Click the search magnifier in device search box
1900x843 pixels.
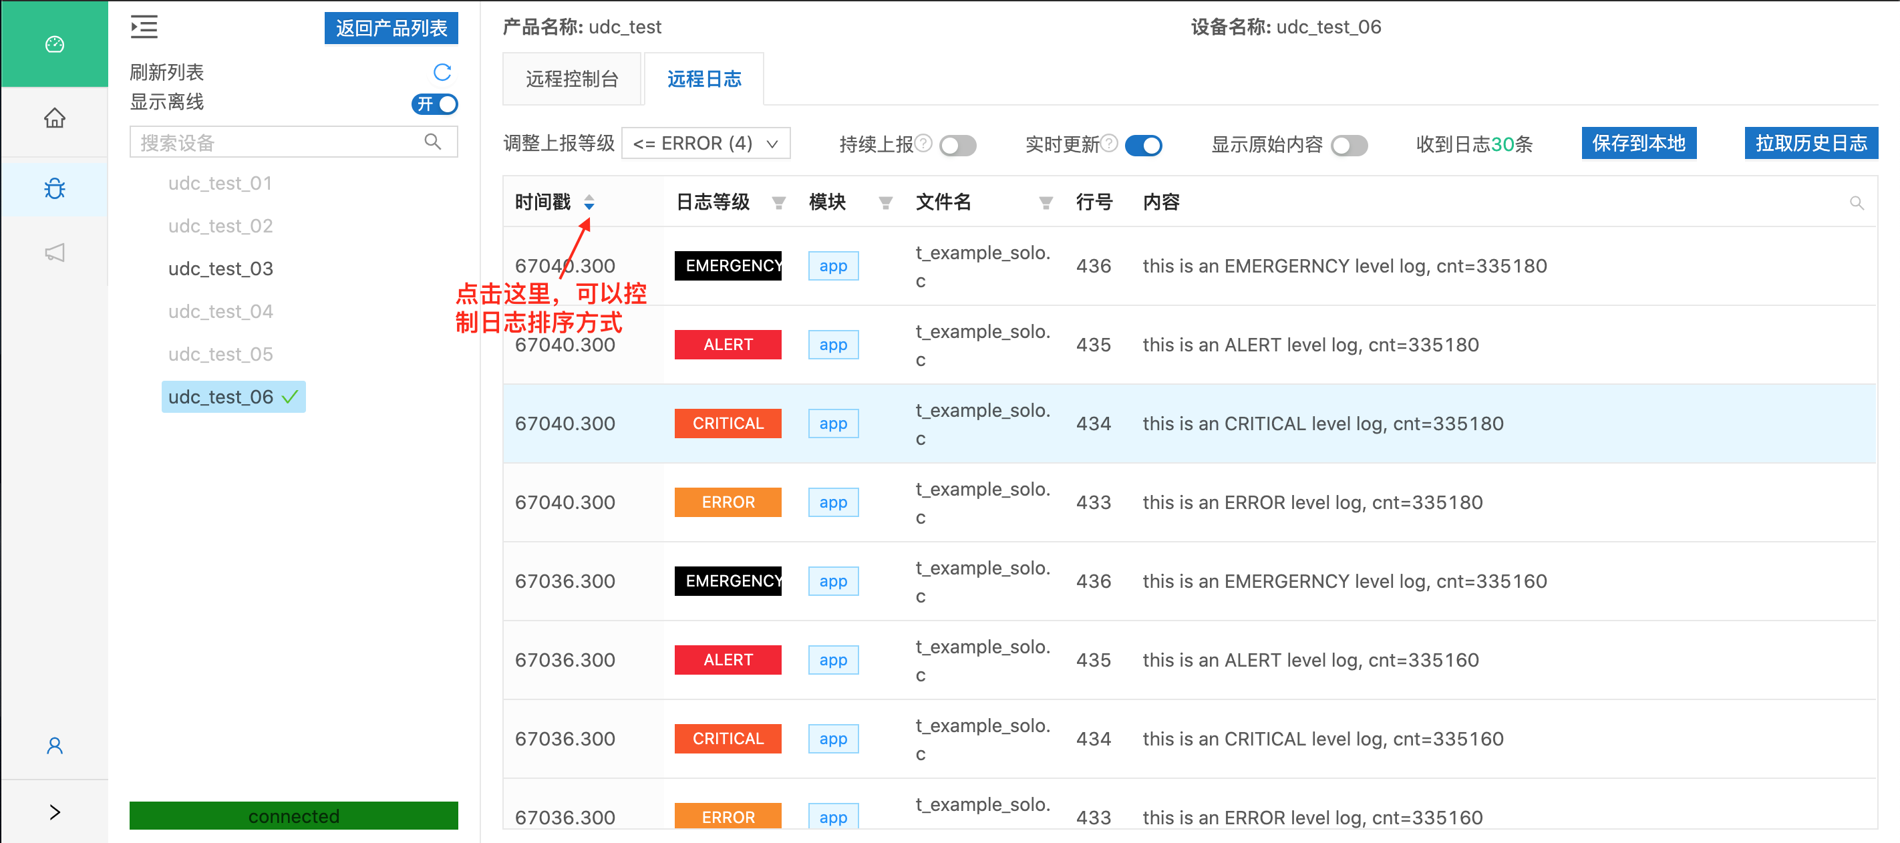[433, 142]
